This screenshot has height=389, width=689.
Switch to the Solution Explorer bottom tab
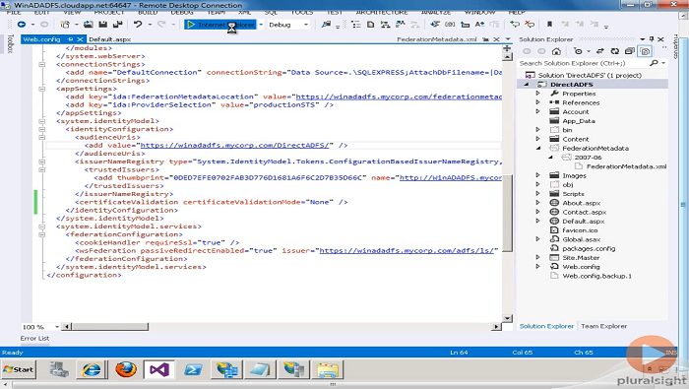click(x=546, y=326)
